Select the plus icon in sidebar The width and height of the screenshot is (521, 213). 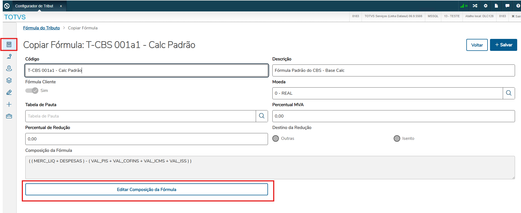click(9, 104)
